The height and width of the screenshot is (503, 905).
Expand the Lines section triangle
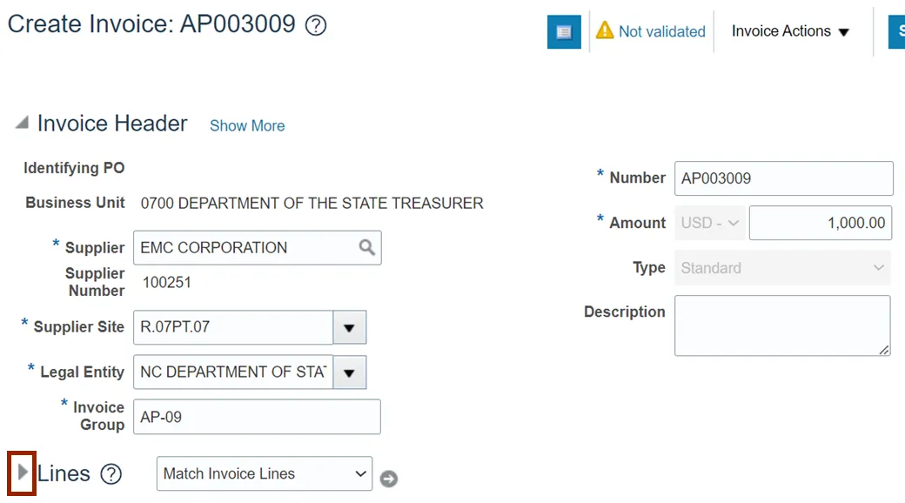(x=23, y=473)
